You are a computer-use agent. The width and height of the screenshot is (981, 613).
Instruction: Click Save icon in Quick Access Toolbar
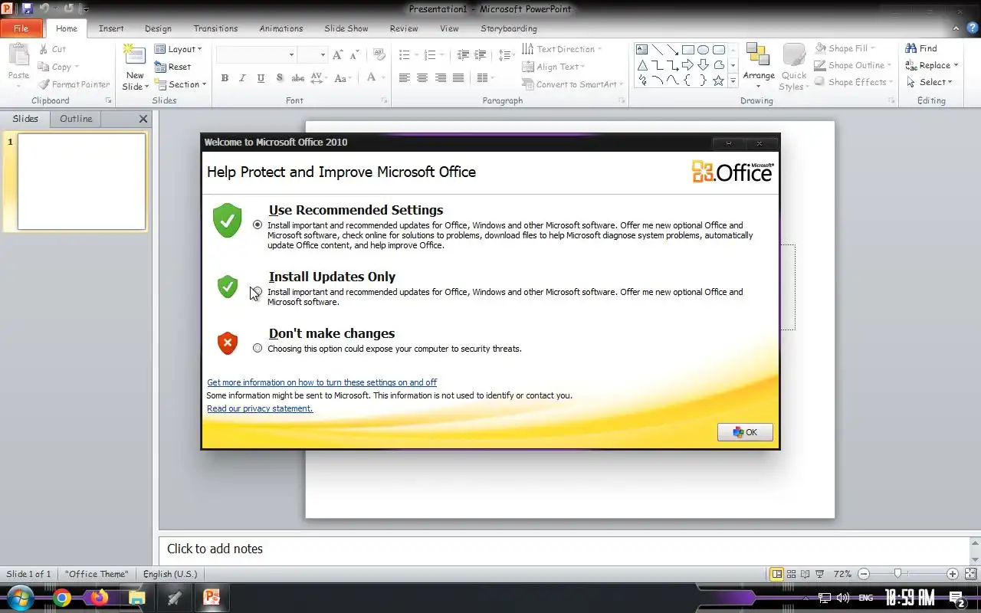(28, 8)
